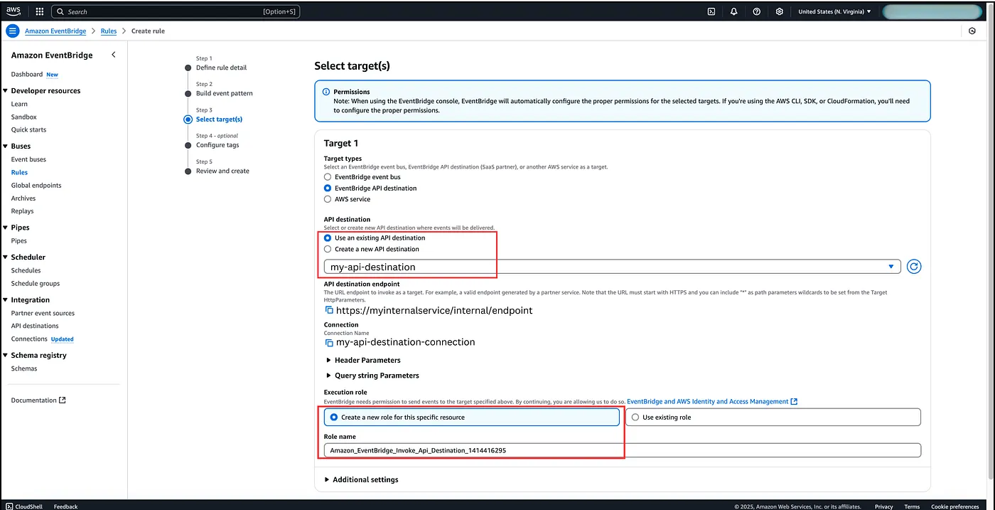Select EventBridge event bus target type
995x510 pixels.
tap(328, 176)
